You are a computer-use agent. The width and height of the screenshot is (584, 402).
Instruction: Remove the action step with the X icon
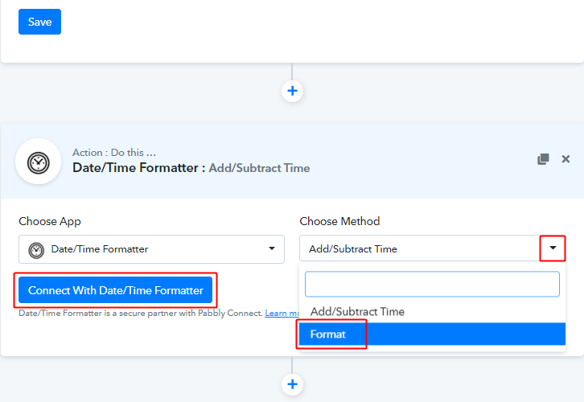click(565, 159)
